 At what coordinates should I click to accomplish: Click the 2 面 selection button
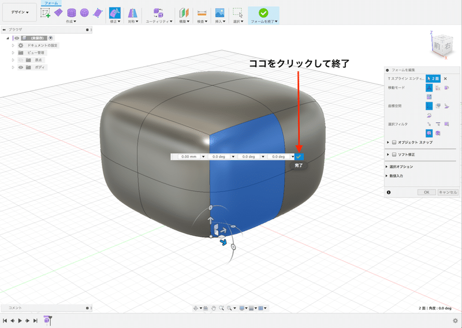(x=433, y=78)
